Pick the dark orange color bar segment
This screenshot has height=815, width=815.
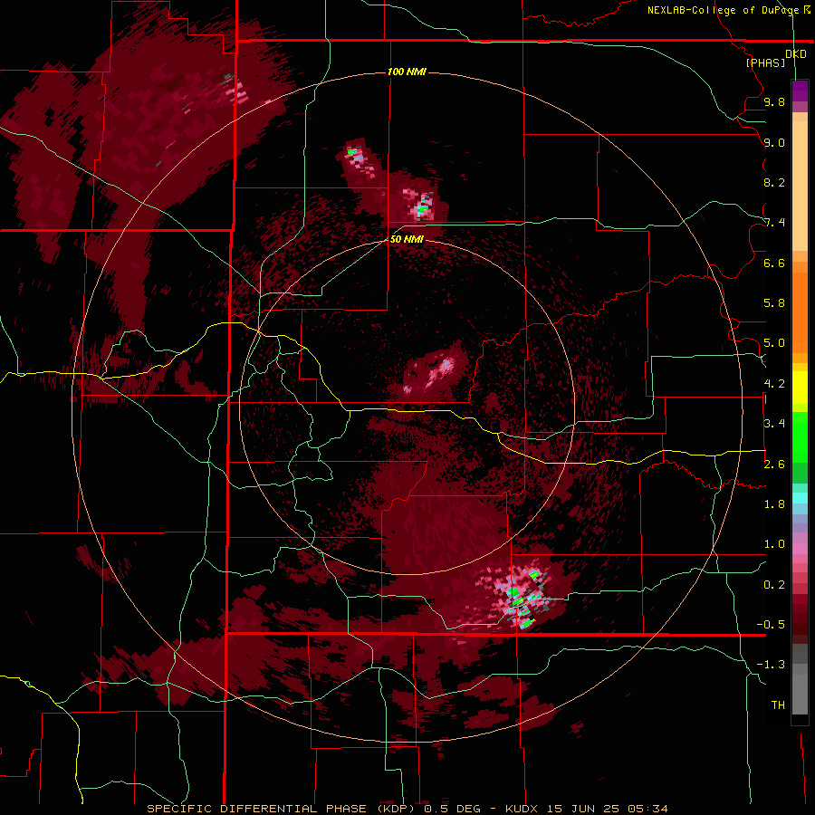(x=800, y=312)
